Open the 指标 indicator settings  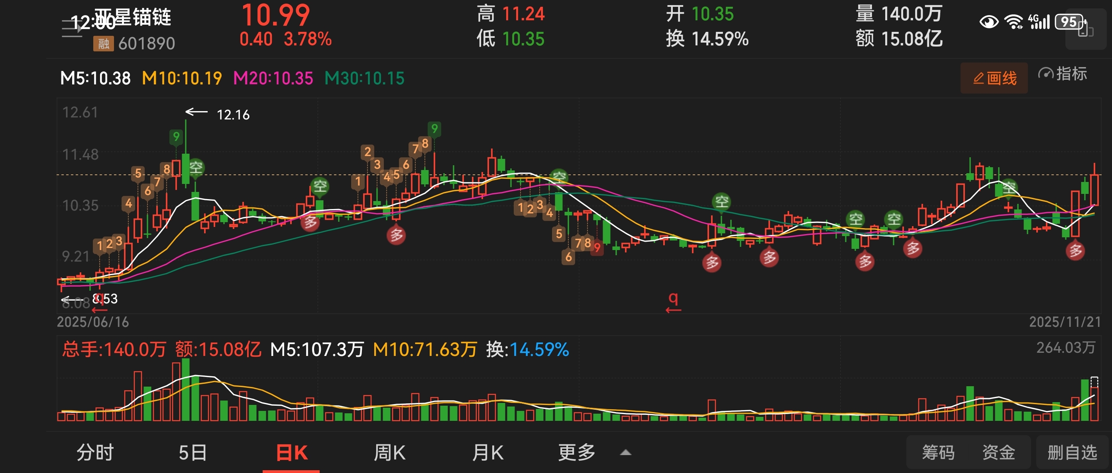point(1063,74)
